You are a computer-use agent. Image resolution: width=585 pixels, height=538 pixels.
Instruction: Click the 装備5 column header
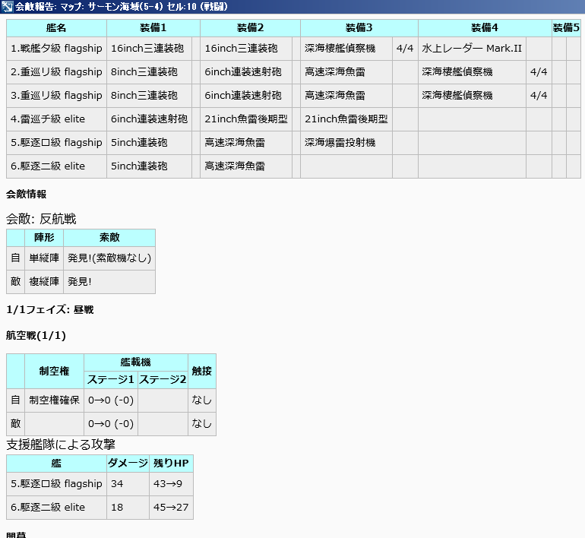[566, 28]
